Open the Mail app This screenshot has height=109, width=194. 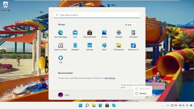pos(75,34)
